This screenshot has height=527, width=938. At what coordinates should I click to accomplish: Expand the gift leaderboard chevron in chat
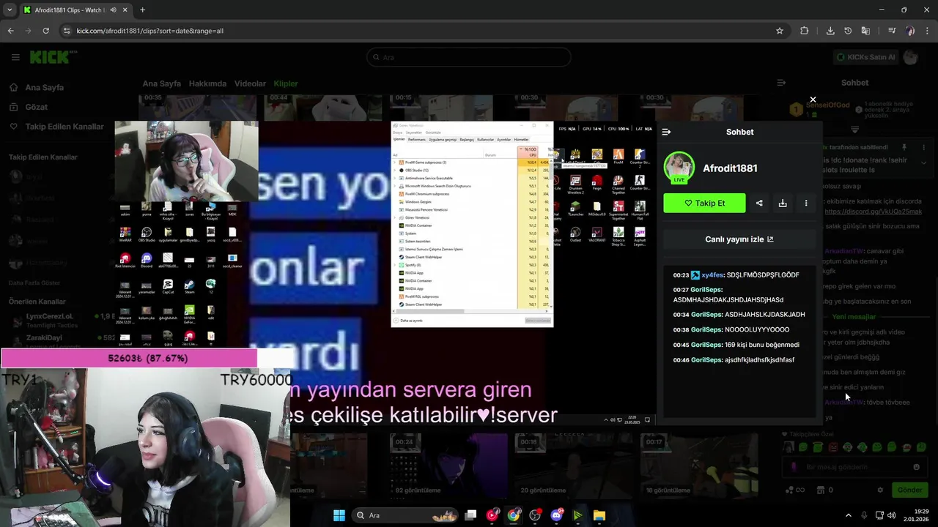854,129
